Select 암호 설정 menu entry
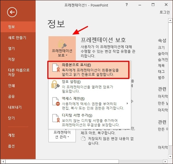This screenshot has height=164, width=173. click(x=89, y=87)
